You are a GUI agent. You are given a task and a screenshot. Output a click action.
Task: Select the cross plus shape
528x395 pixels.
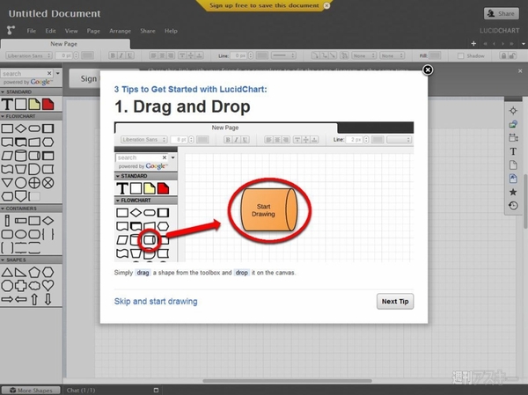20,286
